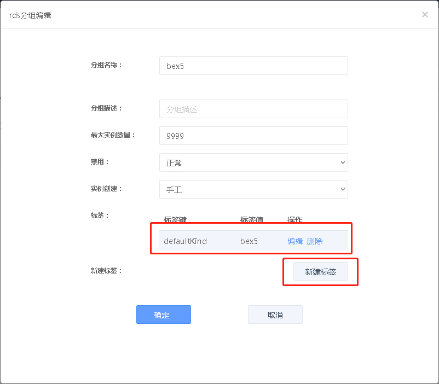Click the 标签值 column header
Viewport: 439px width, 384px height.
[252, 220]
